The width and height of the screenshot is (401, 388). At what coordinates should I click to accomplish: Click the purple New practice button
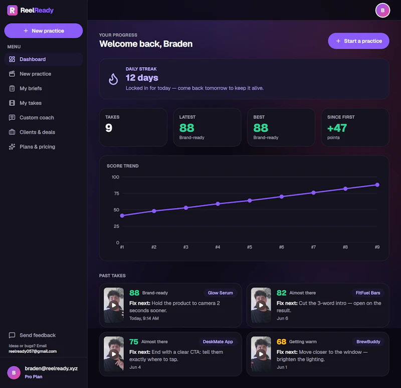pyautogui.click(x=44, y=31)
